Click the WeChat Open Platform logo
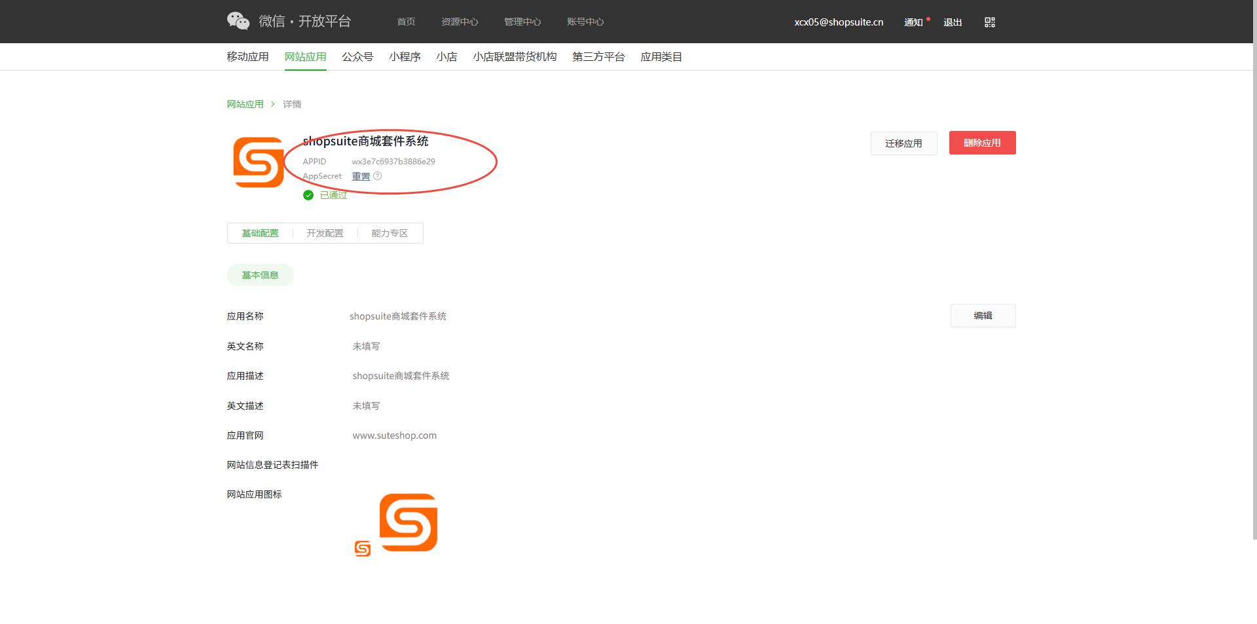Image resolution: width=1257 pixels, height=624 pixels. [289, 21]
